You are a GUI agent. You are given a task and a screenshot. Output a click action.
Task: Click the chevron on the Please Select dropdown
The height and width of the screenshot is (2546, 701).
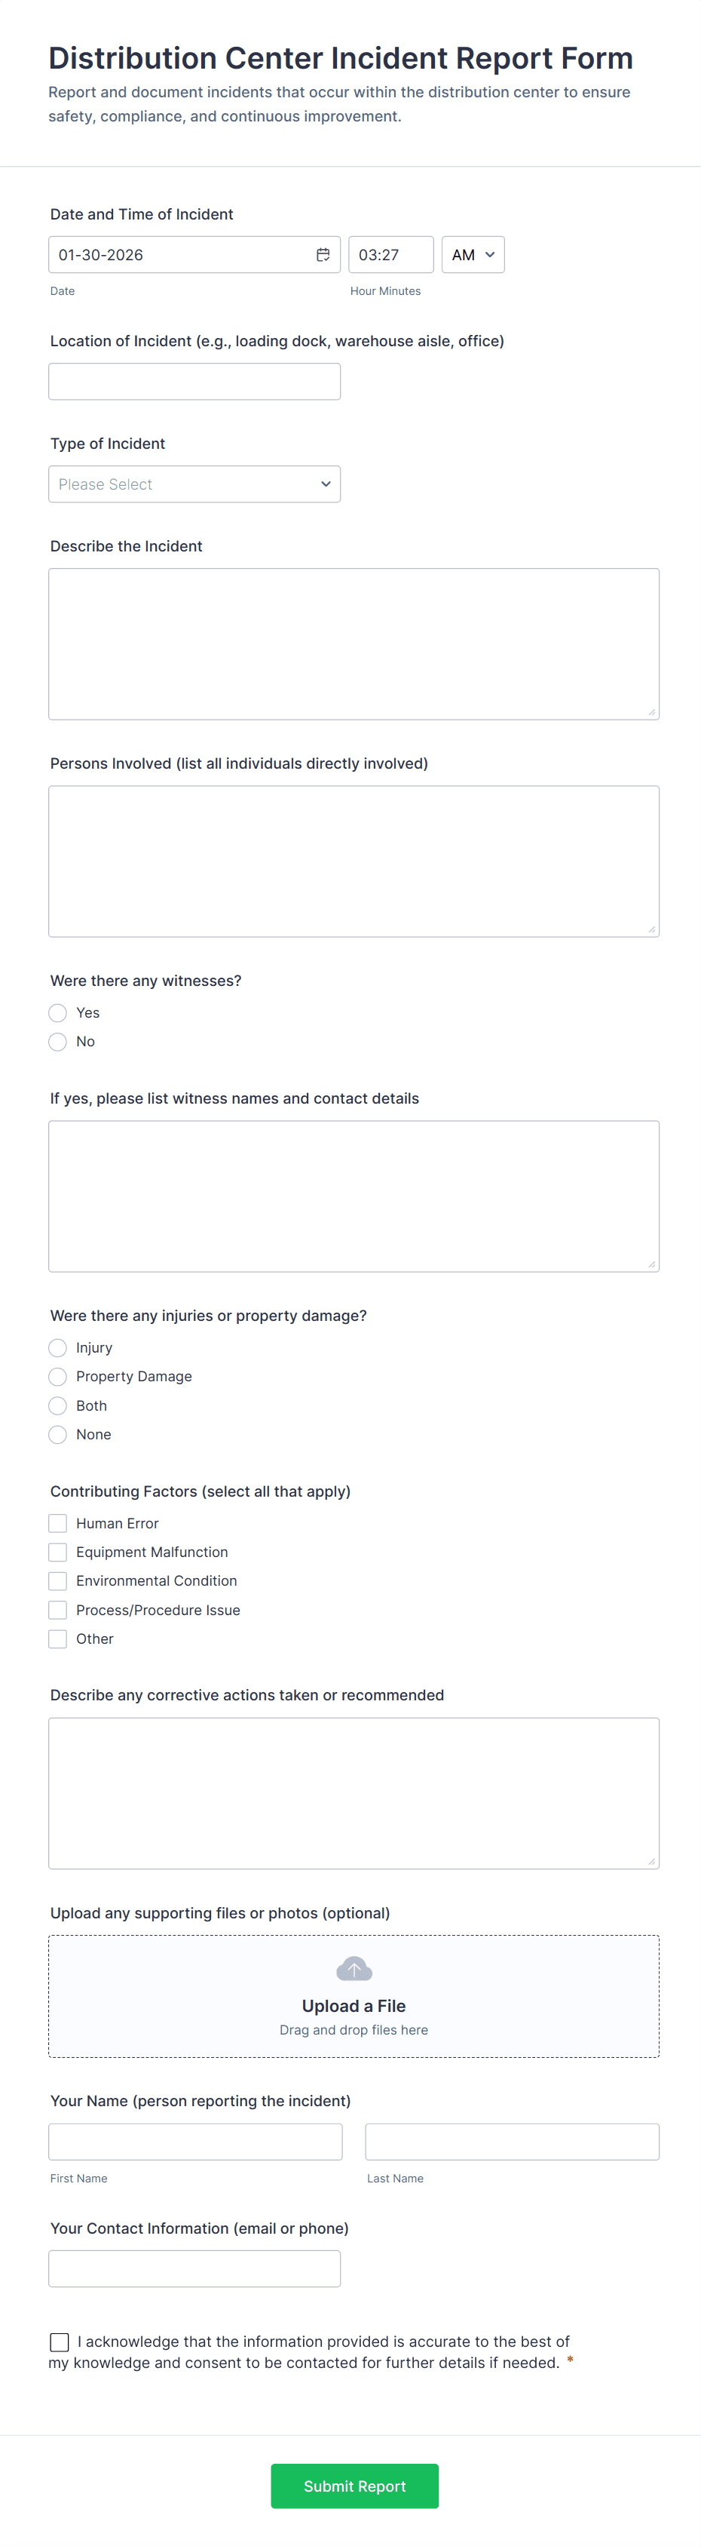point(326,484)
